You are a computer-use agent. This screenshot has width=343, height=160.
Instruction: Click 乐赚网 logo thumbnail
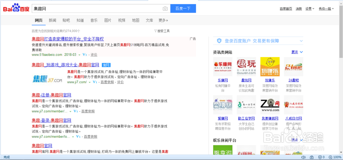[223, 67]
